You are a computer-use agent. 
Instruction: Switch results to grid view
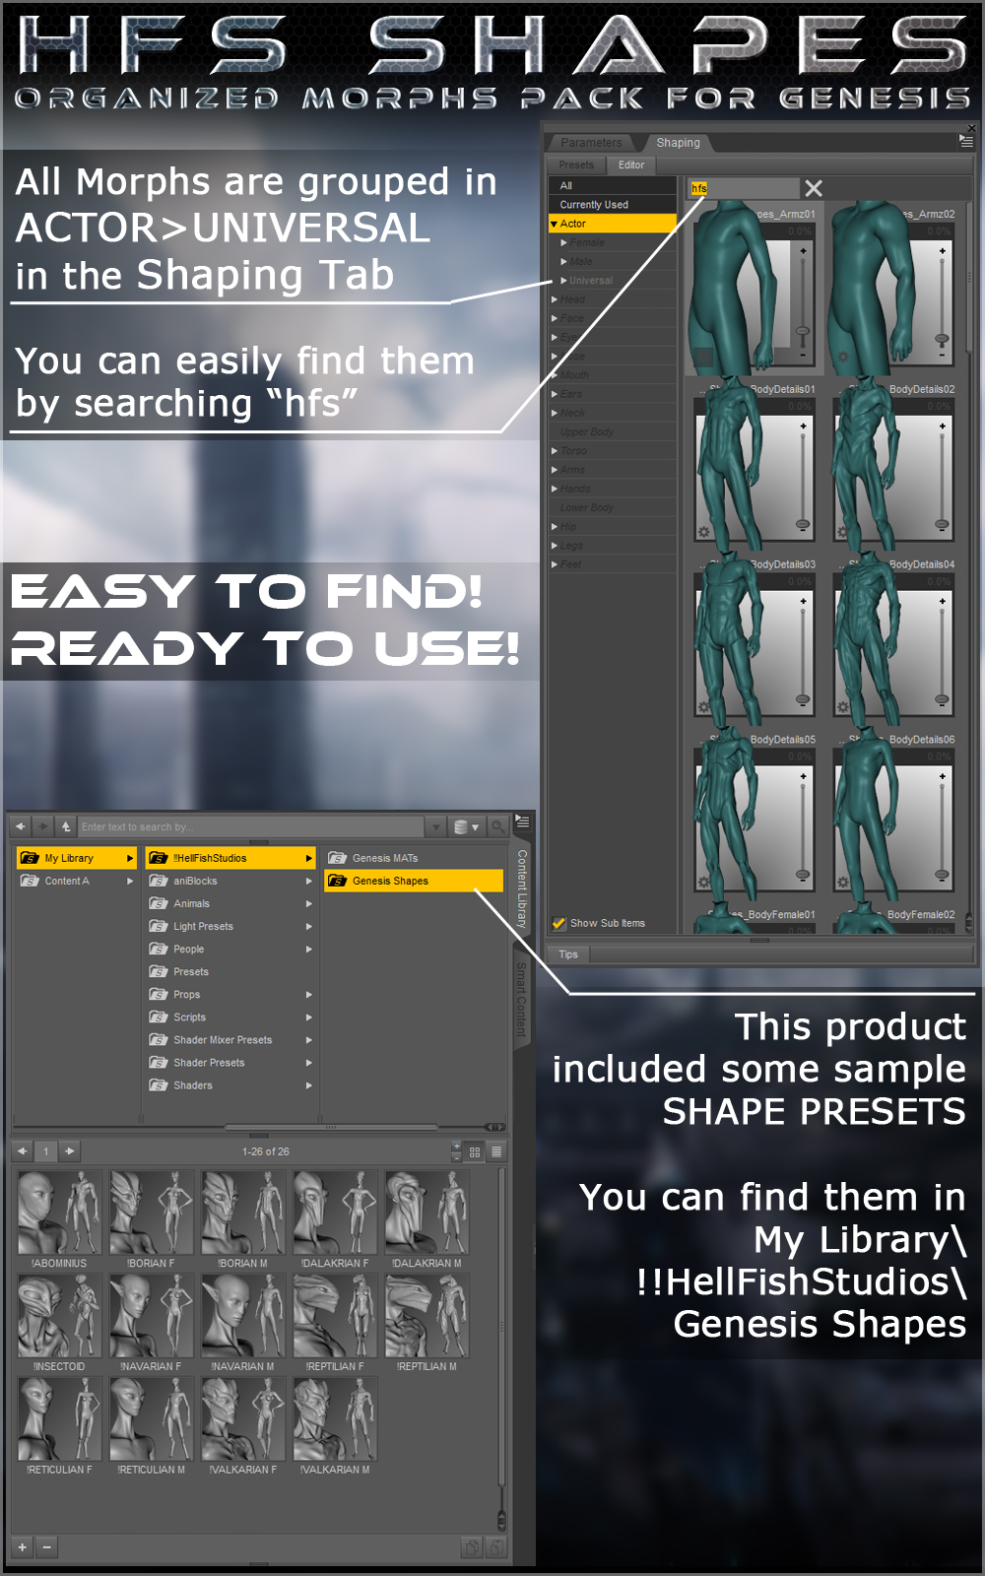(x=475, y=1151)
